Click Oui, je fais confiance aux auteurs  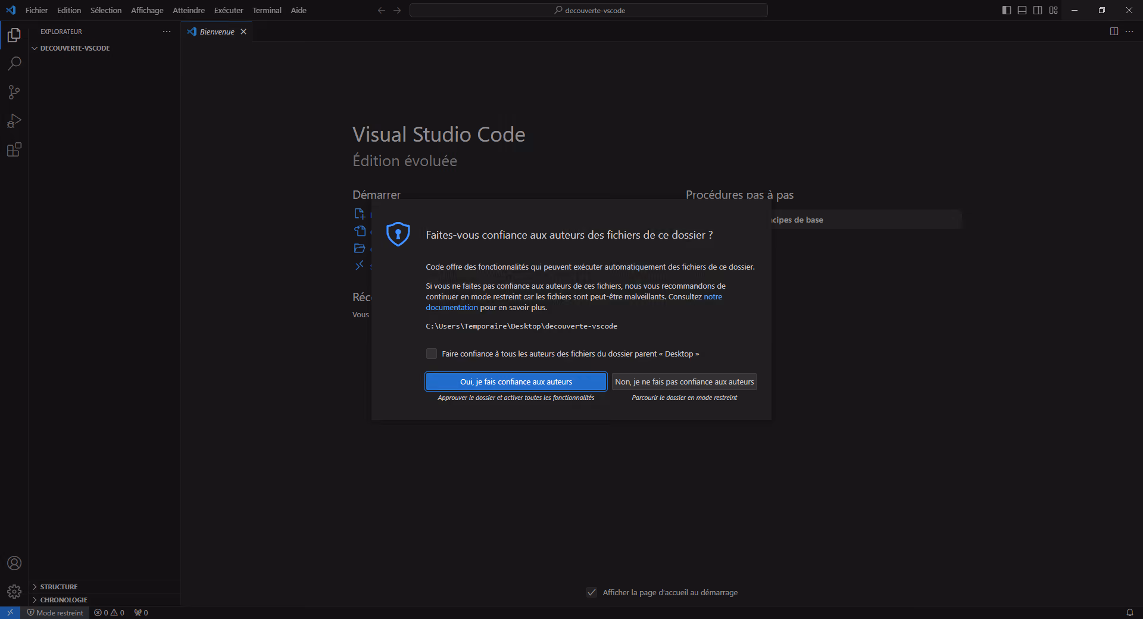516,382
